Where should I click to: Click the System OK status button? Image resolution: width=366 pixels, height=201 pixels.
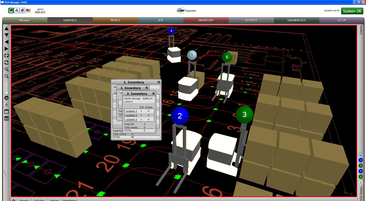352,11
